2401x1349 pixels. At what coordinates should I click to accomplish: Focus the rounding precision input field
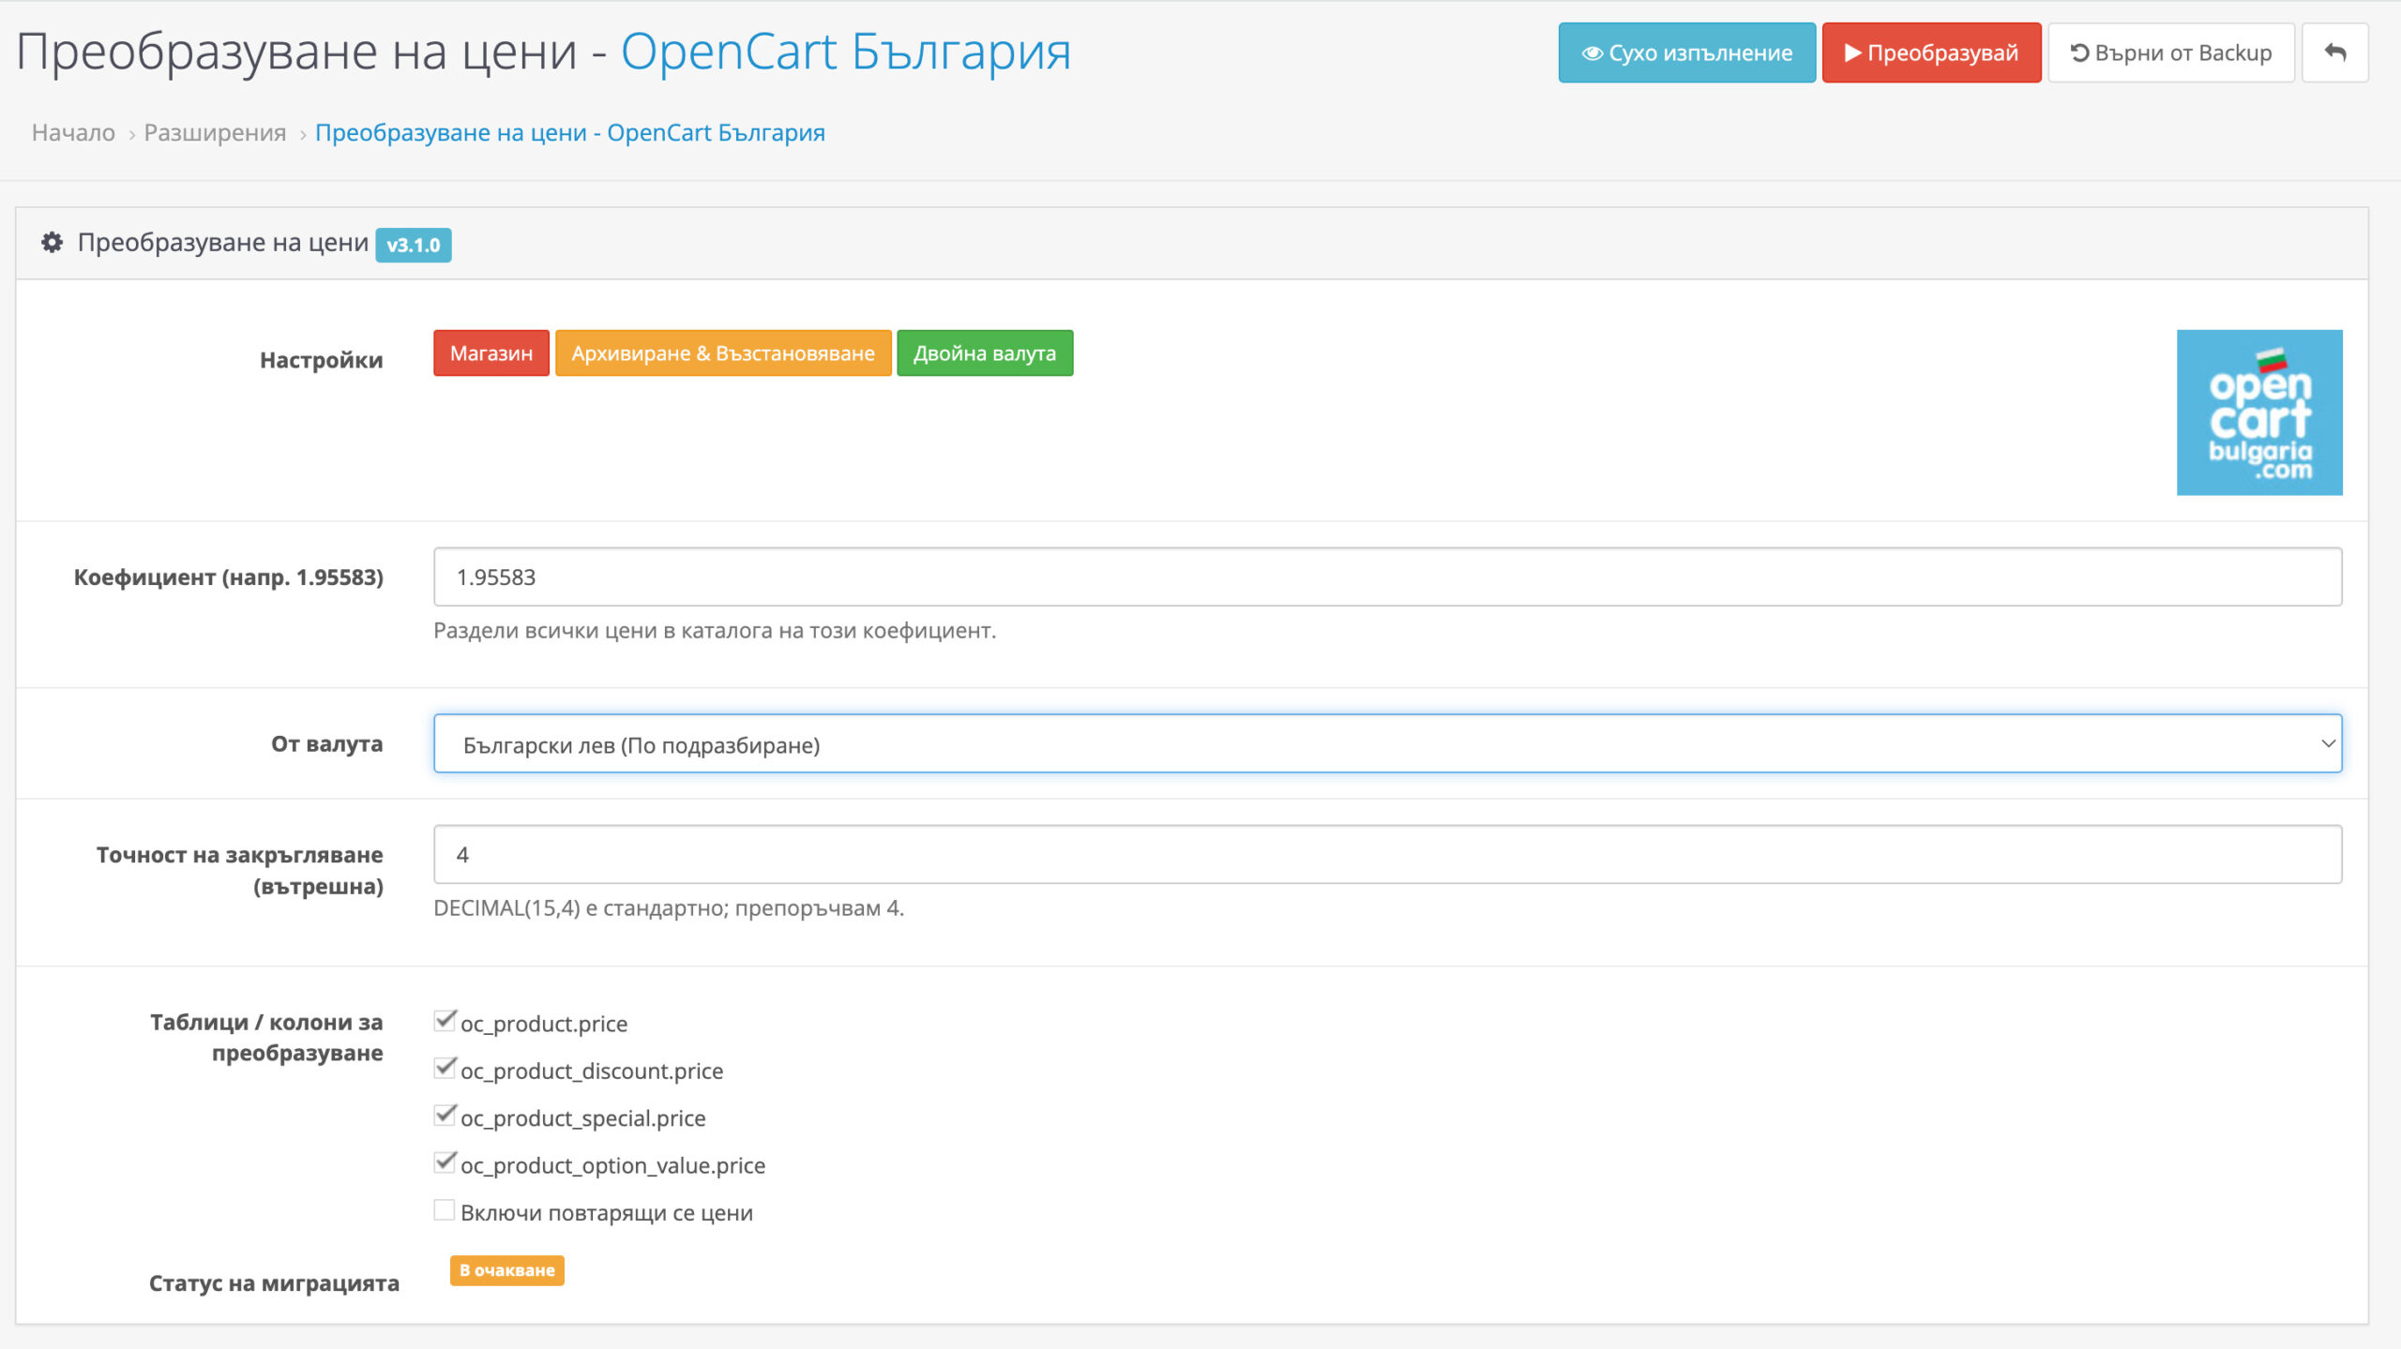[x=1387, y=855]
